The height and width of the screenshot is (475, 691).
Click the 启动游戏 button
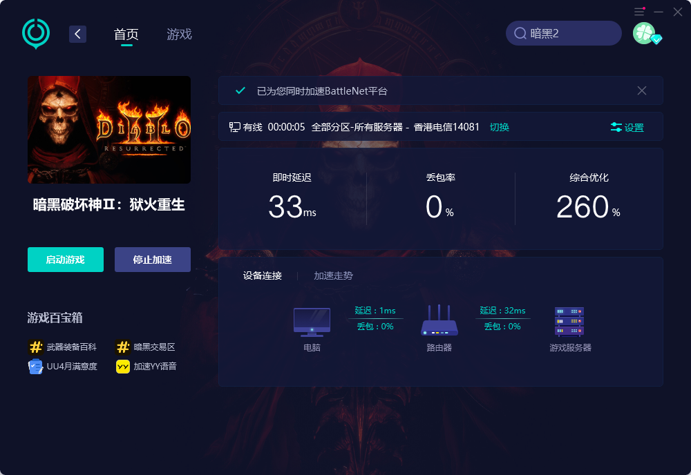click(x=66, y=260)
